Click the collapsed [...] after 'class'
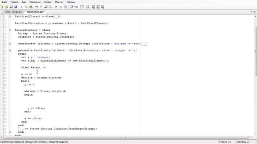The height and width of the screenshot is (144, 257). pos(56,16)
